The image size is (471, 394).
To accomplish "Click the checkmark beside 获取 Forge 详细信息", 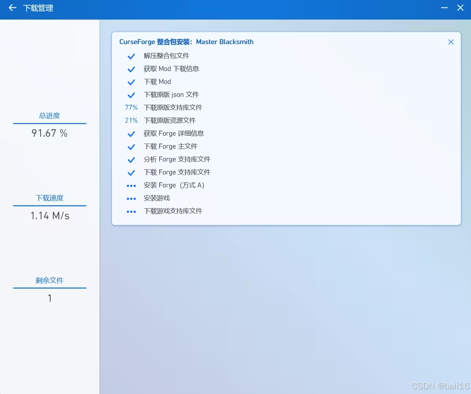I will 131,134.
